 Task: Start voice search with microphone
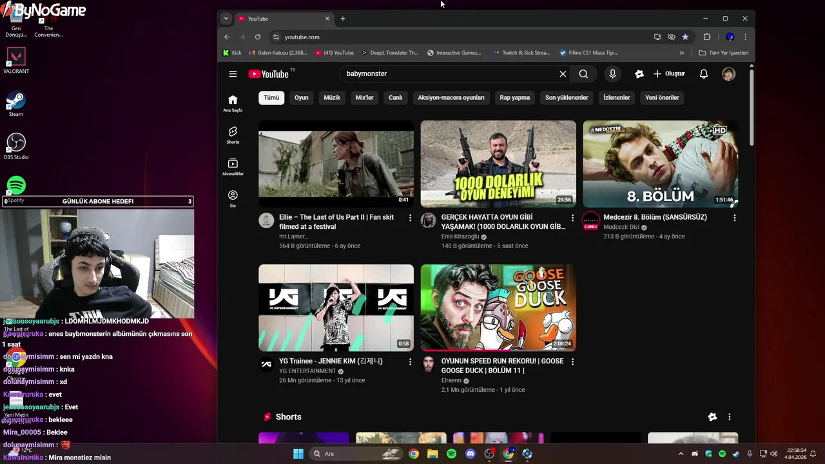pyautogui.click(x=612, y=74)
